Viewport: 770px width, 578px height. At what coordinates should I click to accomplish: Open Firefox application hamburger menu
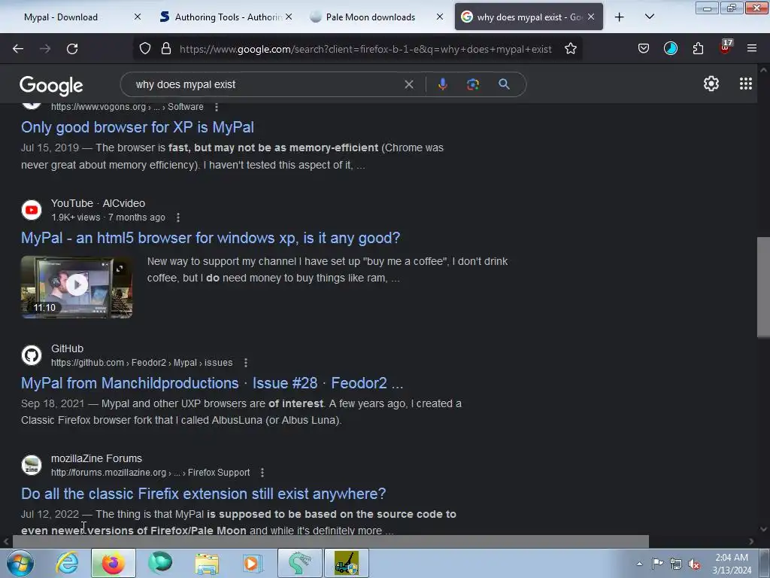751,49
